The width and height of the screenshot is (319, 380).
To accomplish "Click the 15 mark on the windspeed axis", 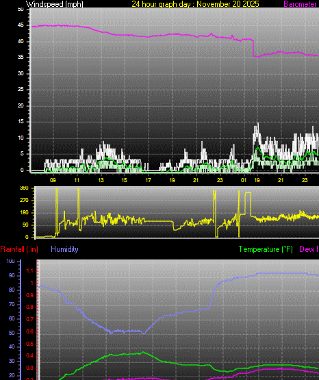I will pos(21,122).
